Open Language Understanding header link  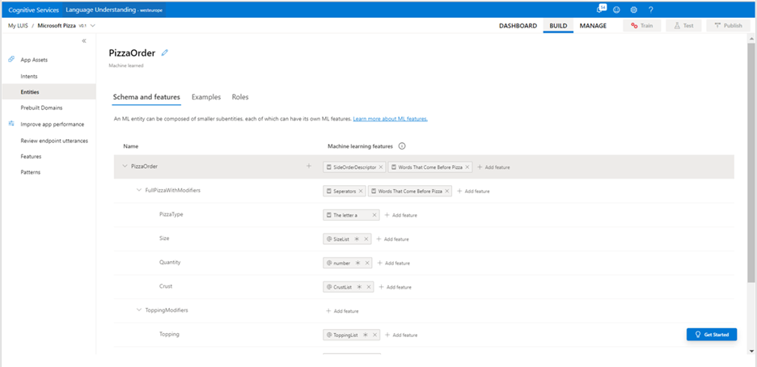pos(114,10)
